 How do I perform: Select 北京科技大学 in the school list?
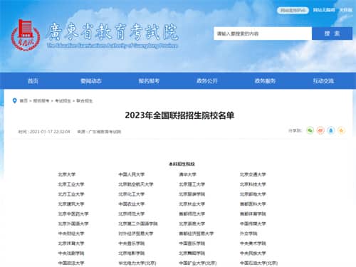pyautogui.click(x=253, y=184)
